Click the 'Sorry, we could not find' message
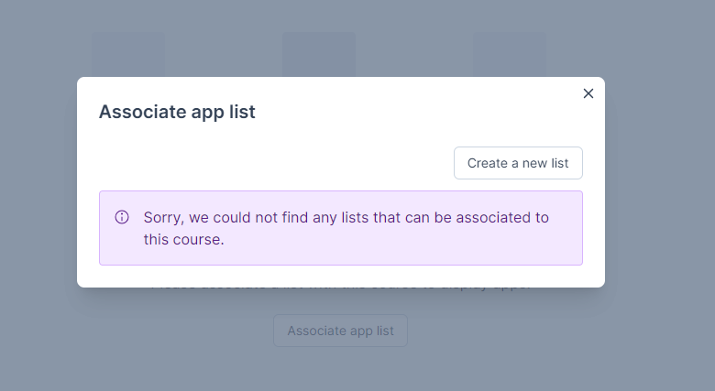The height and width of the screenshot is (391, 715). pyautogui.click(x=346, y=228)
